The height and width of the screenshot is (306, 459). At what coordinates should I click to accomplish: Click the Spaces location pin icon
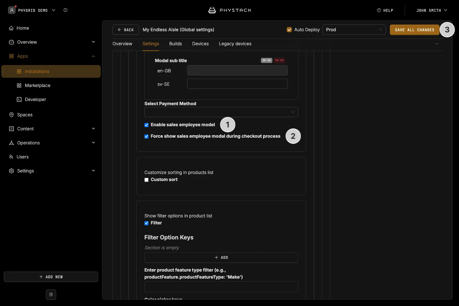point(11,115)
